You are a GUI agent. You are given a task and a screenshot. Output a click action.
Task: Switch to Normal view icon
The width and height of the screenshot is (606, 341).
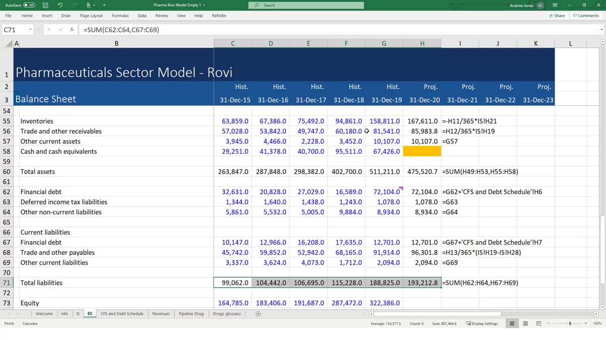513,323
